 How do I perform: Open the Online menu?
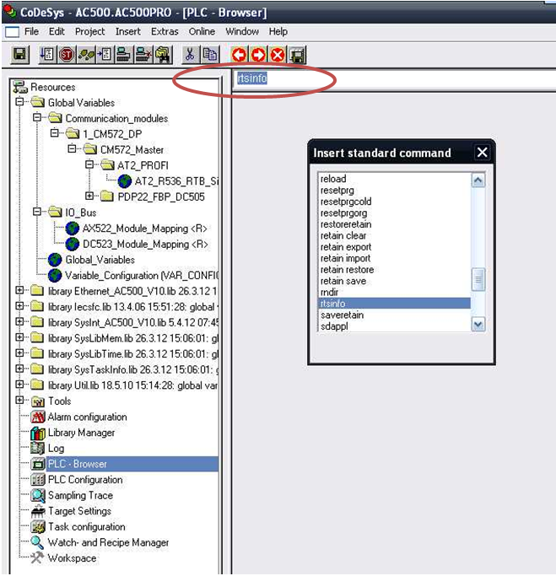[202, 31]
